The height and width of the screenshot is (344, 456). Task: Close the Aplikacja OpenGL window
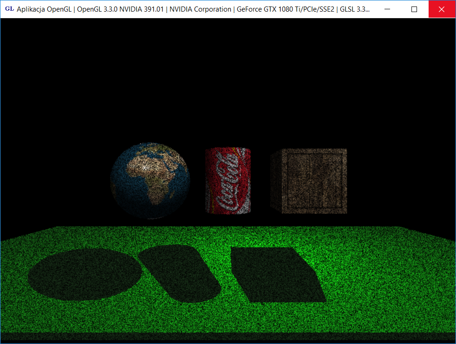coord(442,9)
